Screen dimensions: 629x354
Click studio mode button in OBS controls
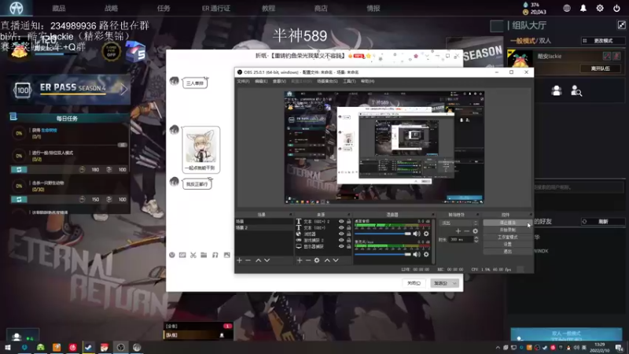tap(507, 238)
